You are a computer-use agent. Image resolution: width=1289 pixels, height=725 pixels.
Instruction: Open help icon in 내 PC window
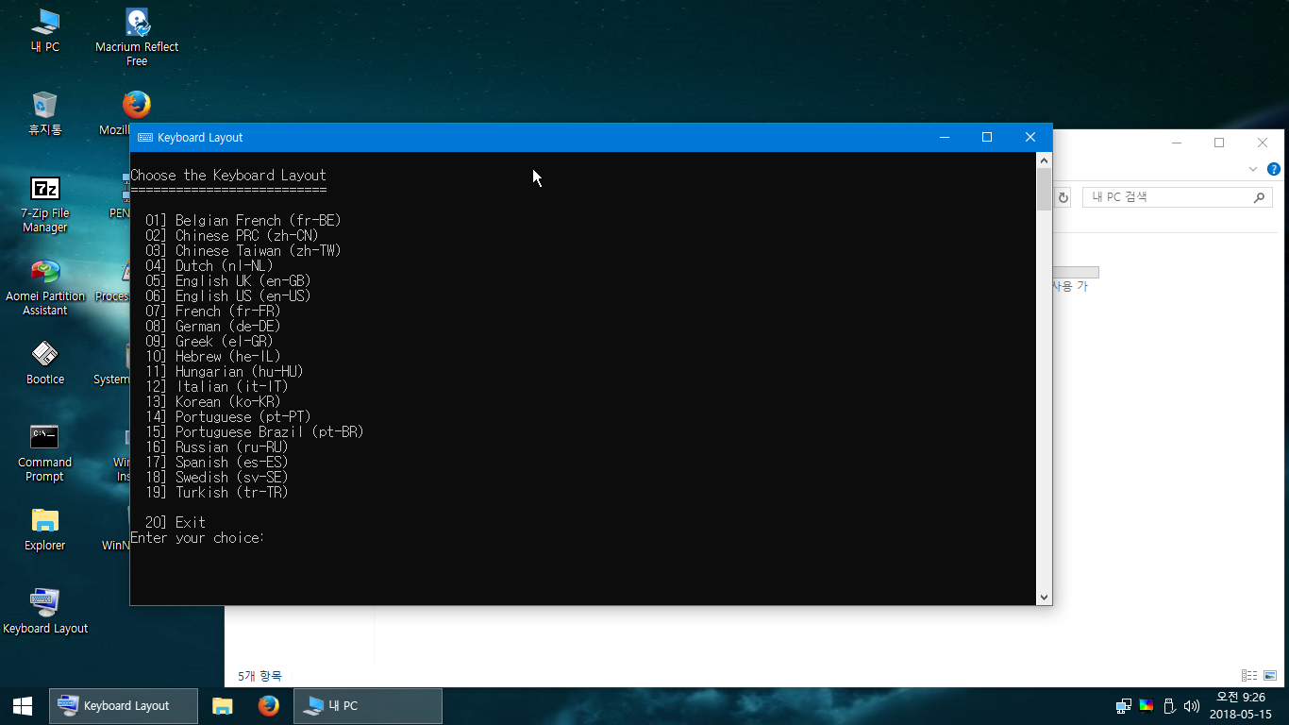click(x=1274, y=169)
